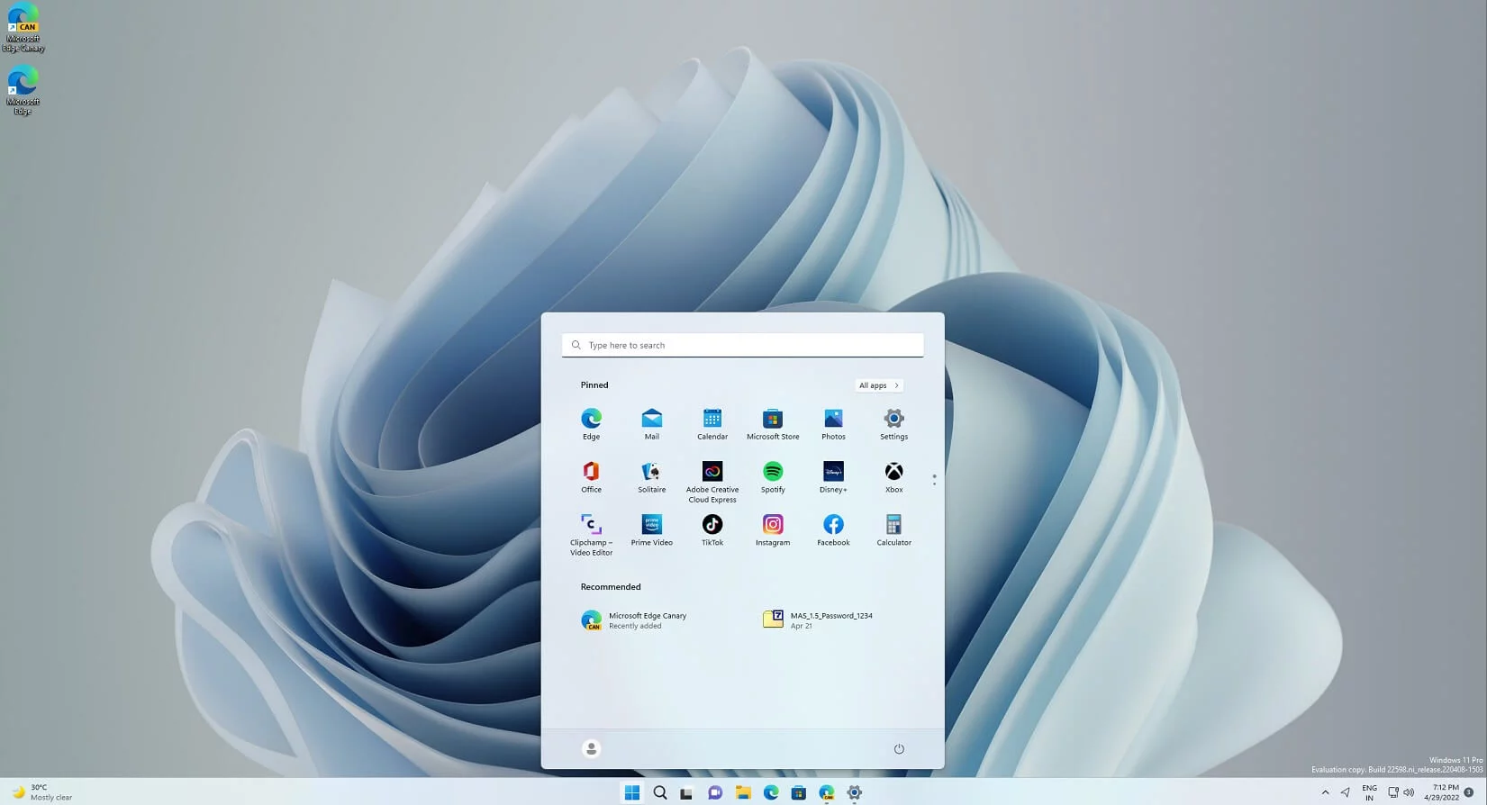This screenshot has width=1487, height=805.
Task: Open the Microsoft Store pinned app
Action: [772, 423]
